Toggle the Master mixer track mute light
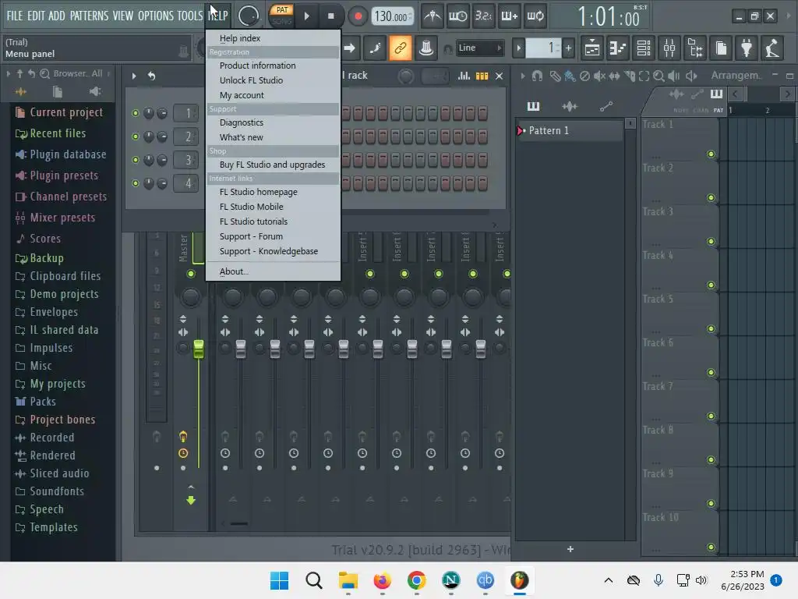798x599 pixels. (x=191, y=274)
